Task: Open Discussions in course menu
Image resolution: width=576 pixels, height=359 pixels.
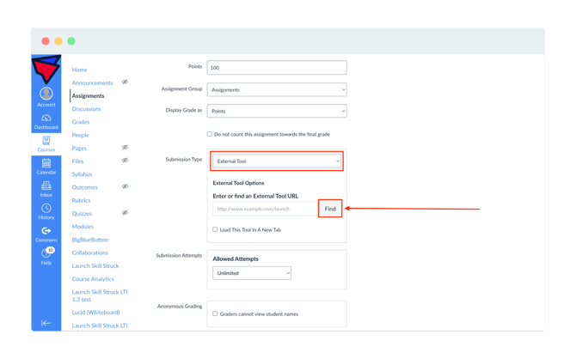Action: (86, 109)
